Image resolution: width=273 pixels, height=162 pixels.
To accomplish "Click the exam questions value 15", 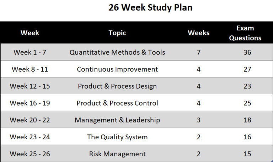I will click(247, 154).
